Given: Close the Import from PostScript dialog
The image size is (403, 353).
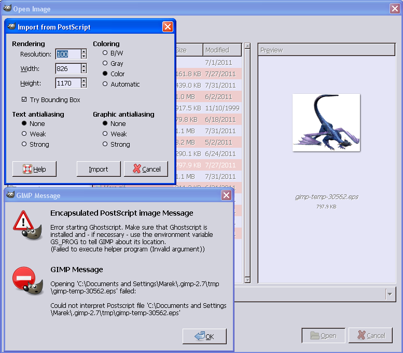Looking at the screenshot, I should tap(168, 27).
